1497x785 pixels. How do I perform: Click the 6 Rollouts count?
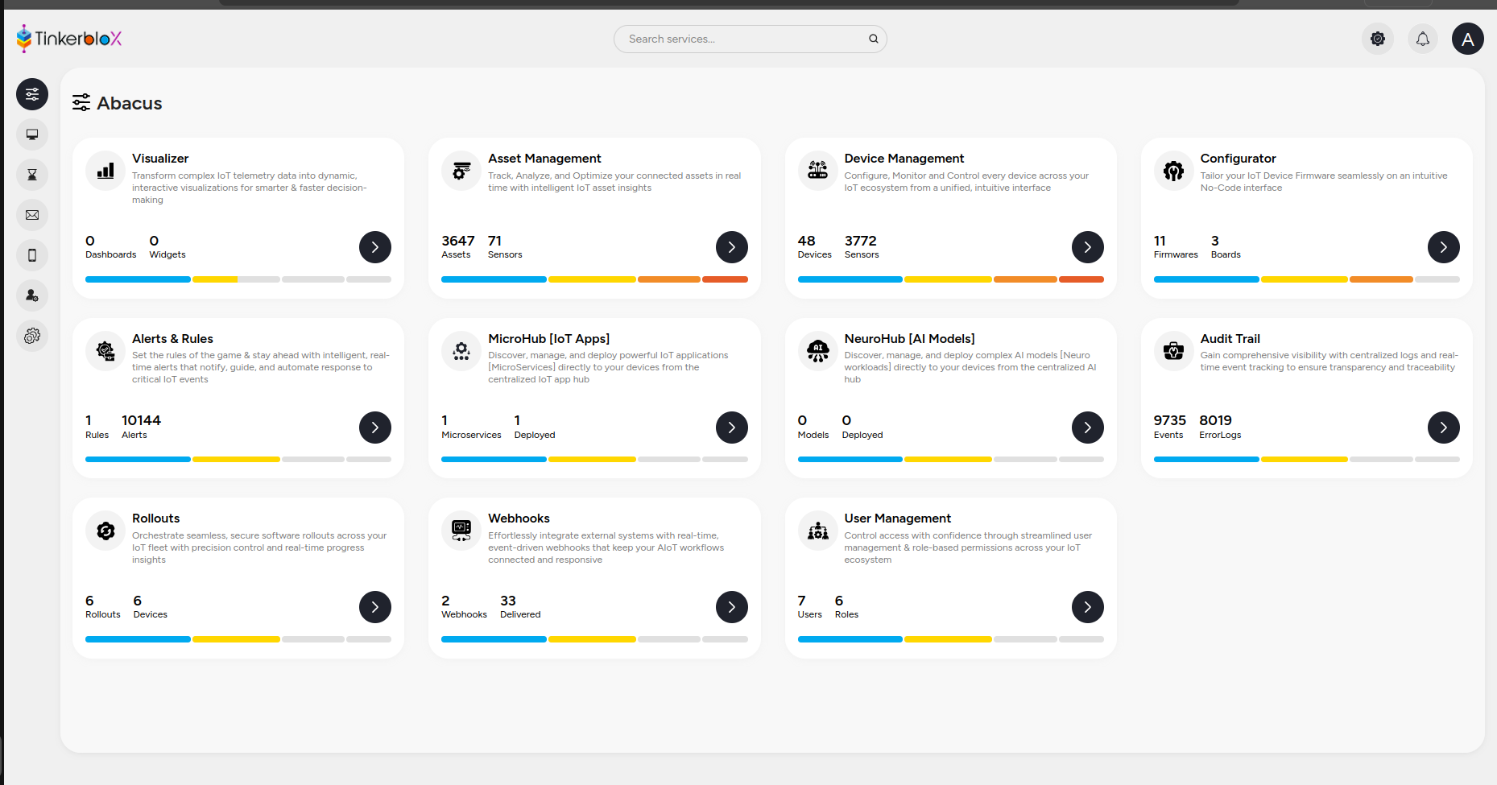point(103,606)
